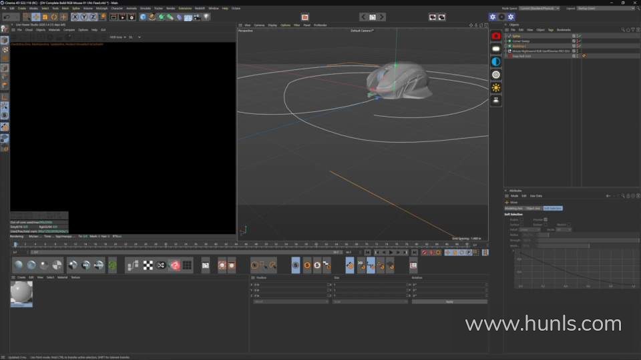Select the Move tool in top toolbar

pyautogui.click(x=35, y=17)
